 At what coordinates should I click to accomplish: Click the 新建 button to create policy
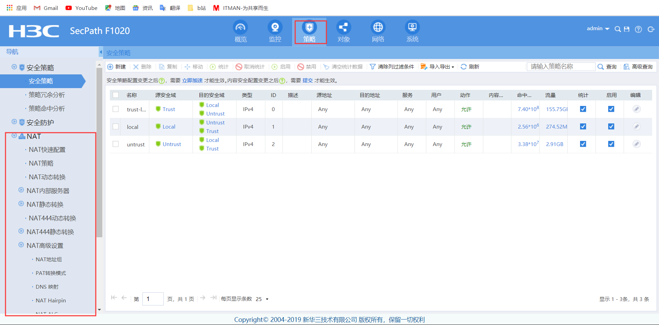(117, 67)
